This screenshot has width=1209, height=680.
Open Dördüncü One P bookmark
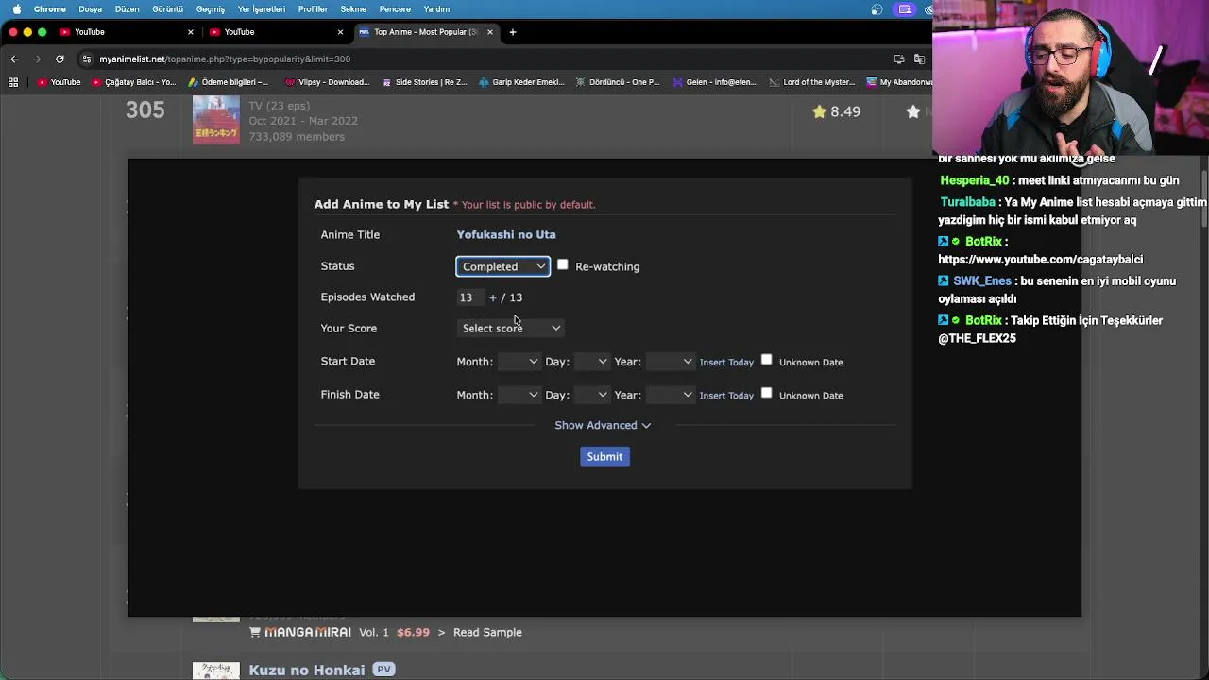tap(618, 82)
